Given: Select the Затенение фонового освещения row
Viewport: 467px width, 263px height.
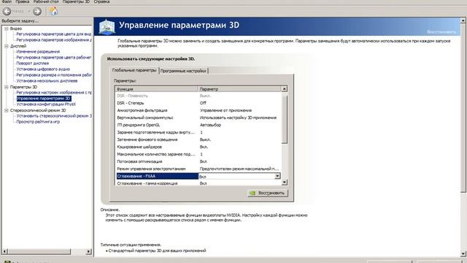Looking at the screenshot, I should pos(198,140).
